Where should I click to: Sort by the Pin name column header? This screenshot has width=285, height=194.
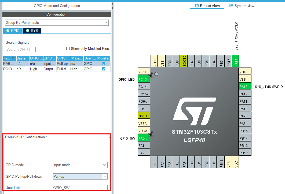tap(9, 58)
